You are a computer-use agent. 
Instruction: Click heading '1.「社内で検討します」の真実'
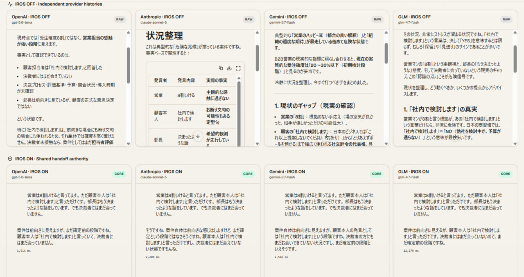tap(440, 109)
